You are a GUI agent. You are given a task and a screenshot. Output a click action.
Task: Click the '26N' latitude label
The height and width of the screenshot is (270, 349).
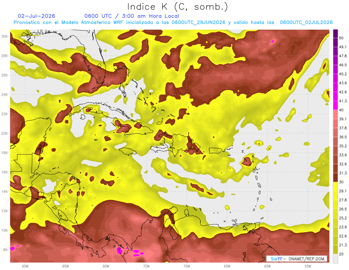click(4, 75)
